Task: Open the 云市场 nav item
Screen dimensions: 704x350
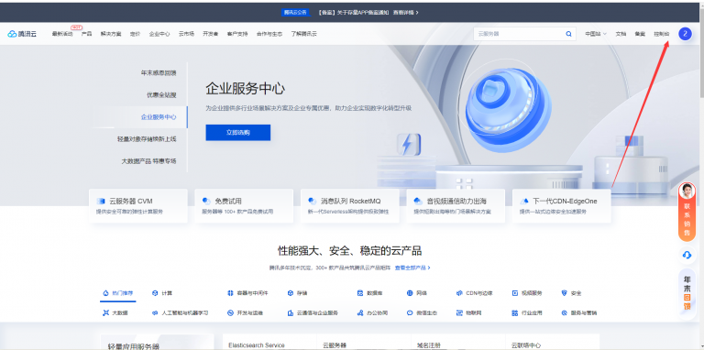Action: pos(186,34)
